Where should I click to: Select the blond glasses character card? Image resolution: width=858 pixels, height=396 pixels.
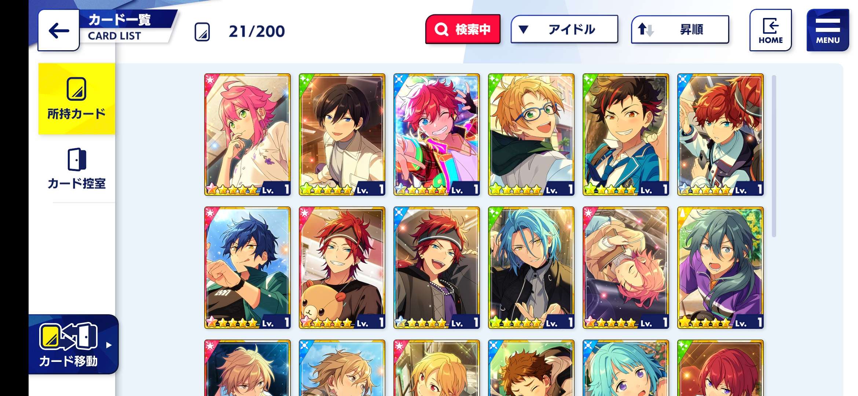(x=531, y=135)
